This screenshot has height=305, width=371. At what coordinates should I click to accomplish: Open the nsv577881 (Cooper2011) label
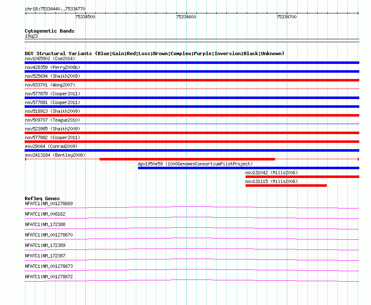[53, 102]
